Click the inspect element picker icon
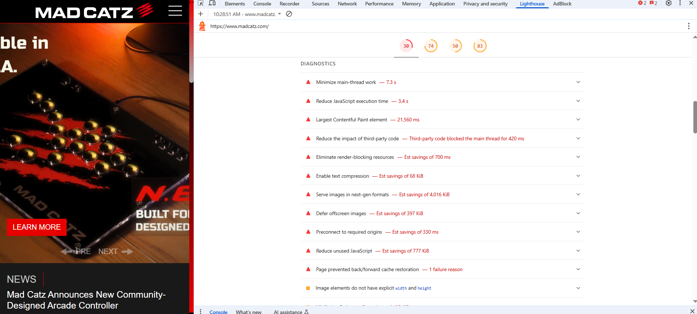The image size is (697, 314). (x=201, y=3)
